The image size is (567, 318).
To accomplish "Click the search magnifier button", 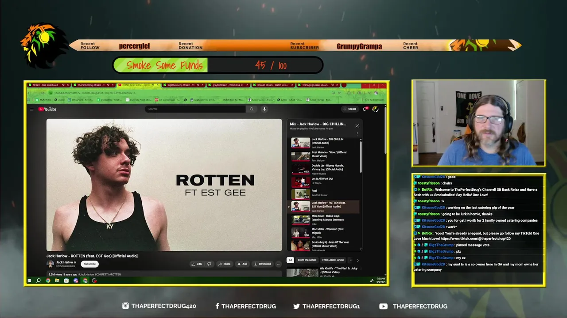I will (252, 109).
